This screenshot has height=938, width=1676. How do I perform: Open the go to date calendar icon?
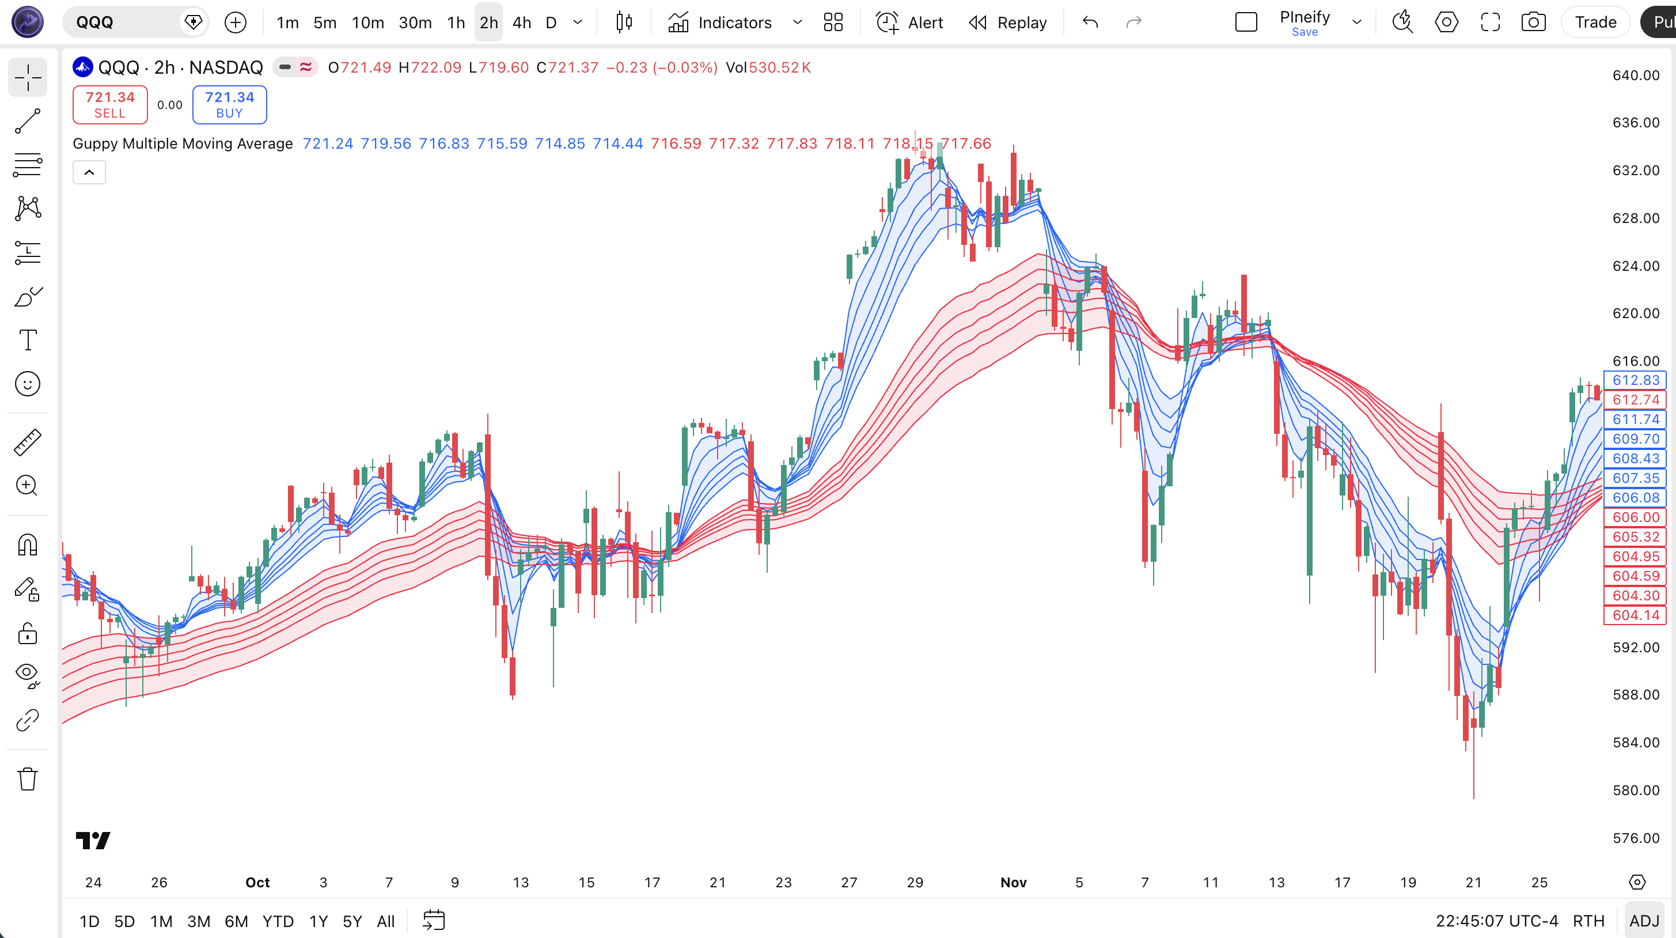[434, 920]
